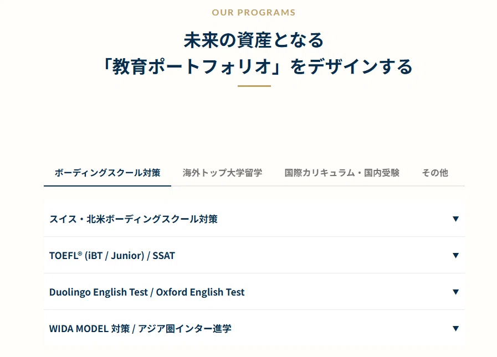Viewport: 497px width, 357px height.
Task: Click the Oxford English Test text
Action: (200, 292)
